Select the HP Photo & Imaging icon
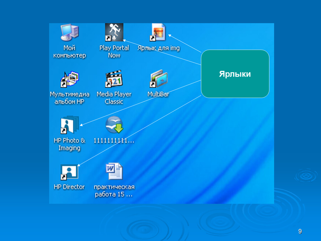The width and height of the screenshot is (321, 241). pos(70,125)
